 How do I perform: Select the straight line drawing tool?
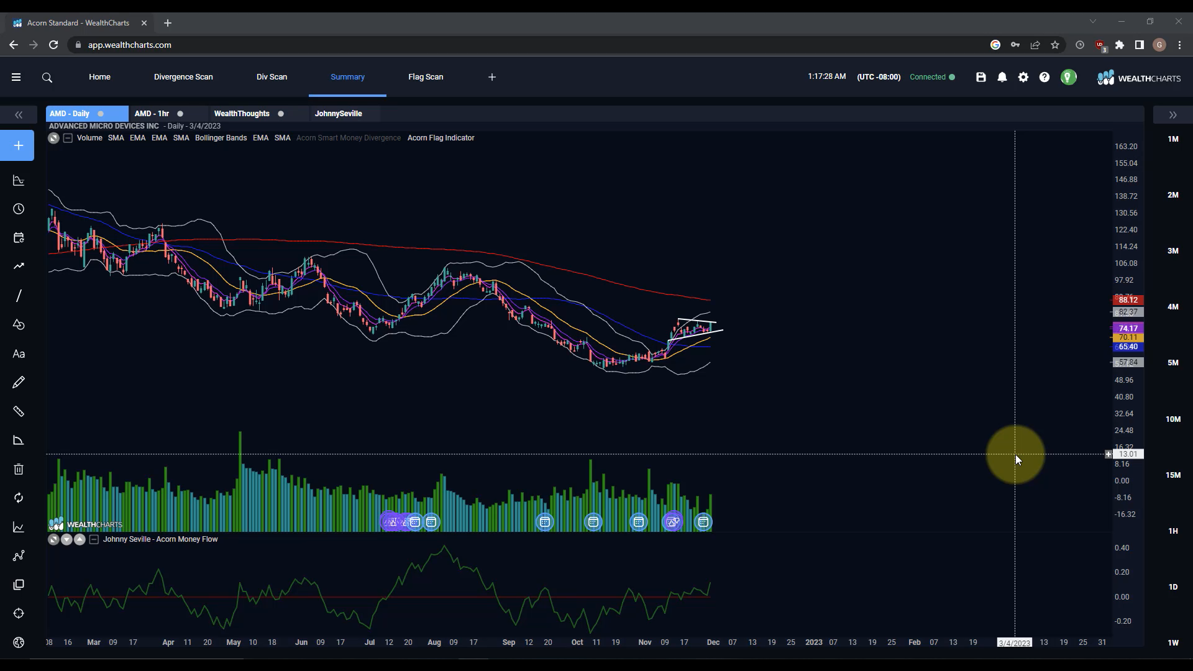(19, 296)
